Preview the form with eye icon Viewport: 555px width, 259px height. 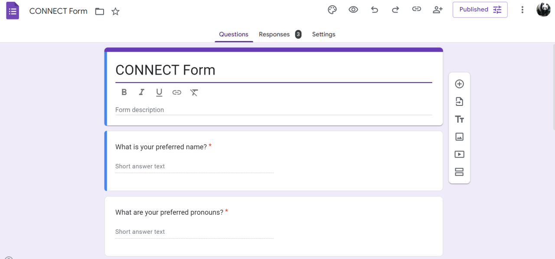(353, 10)
